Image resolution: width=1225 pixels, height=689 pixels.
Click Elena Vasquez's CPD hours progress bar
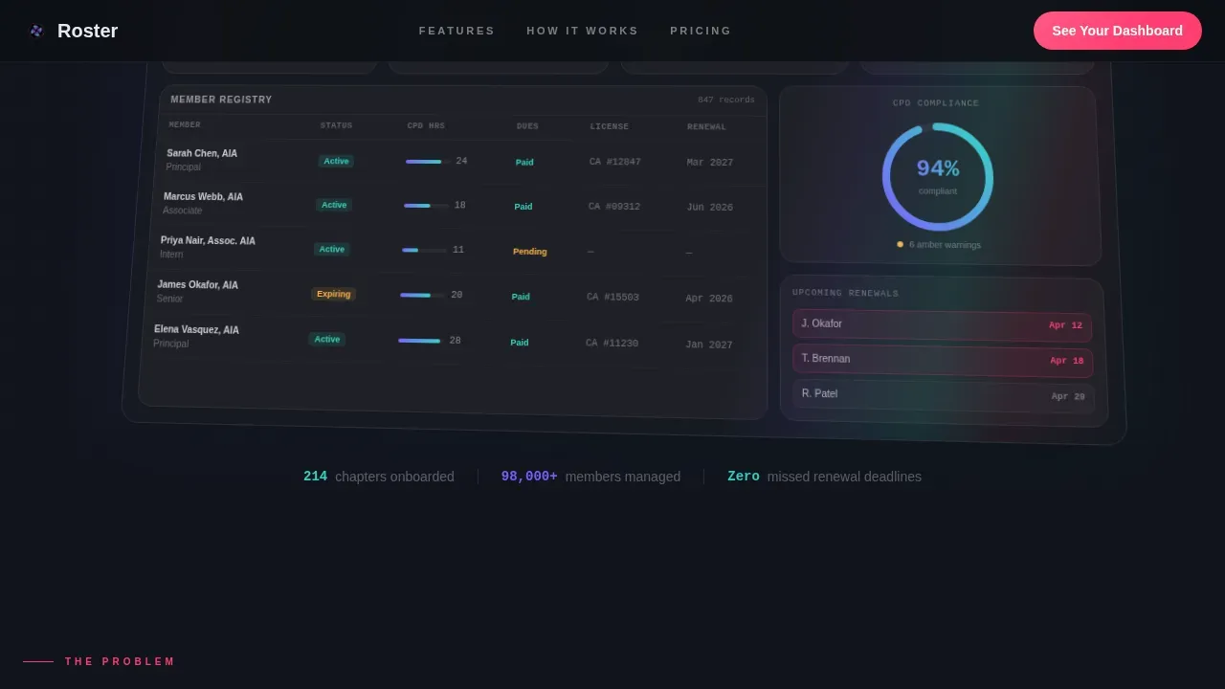[420, 341]
